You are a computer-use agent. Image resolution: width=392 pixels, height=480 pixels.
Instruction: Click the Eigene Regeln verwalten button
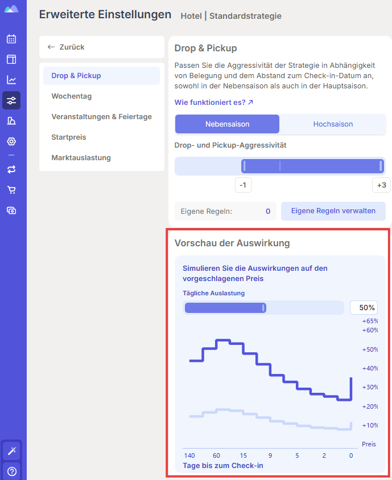click(x=333, y=211)
